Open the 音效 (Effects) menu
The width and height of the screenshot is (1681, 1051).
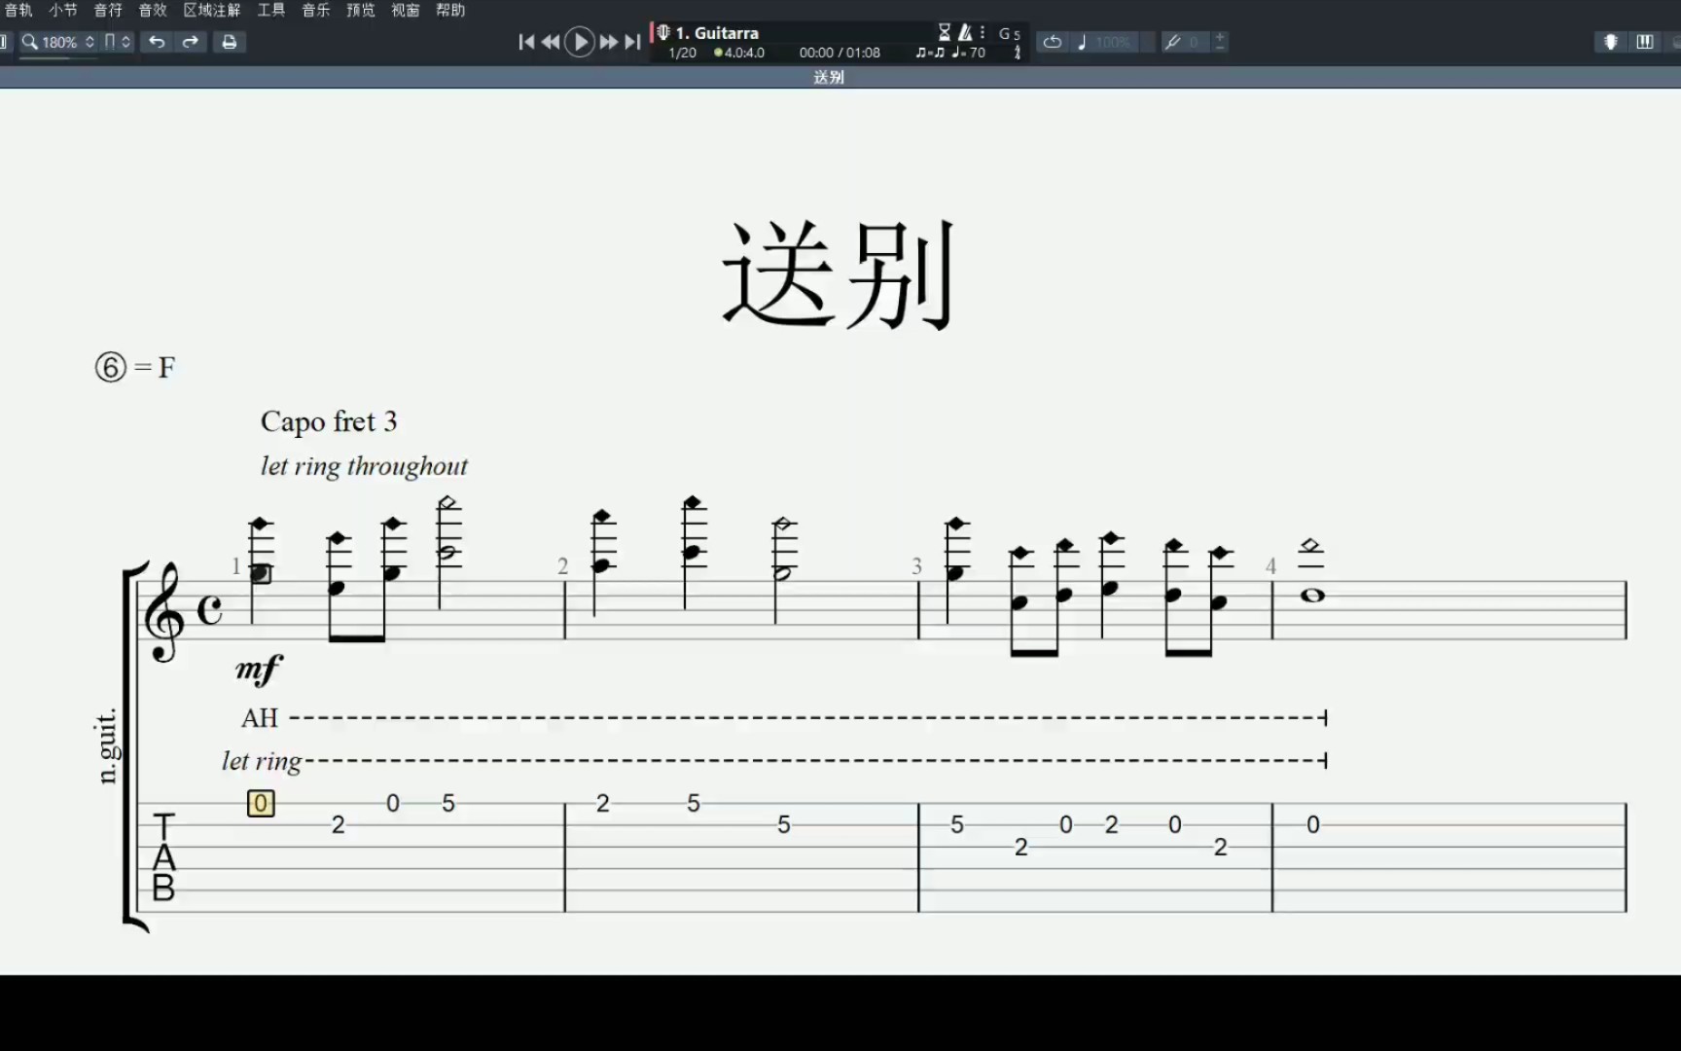click(x=153, y=10)
